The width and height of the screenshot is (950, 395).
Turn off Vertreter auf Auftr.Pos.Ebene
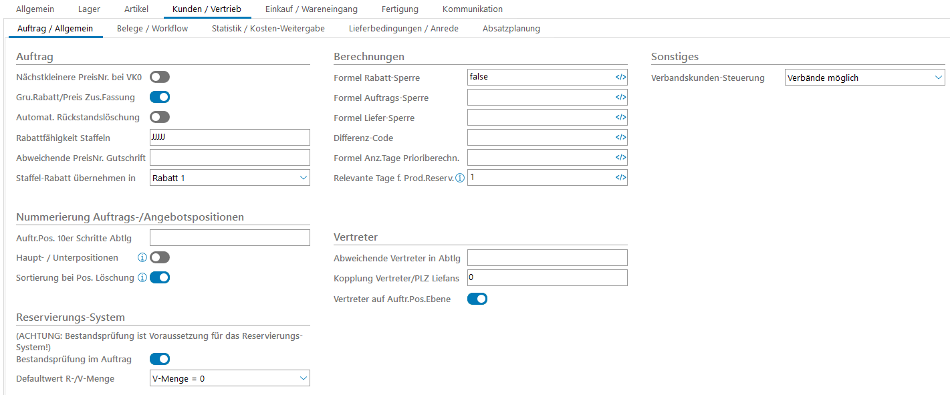(x=477, y=299)
